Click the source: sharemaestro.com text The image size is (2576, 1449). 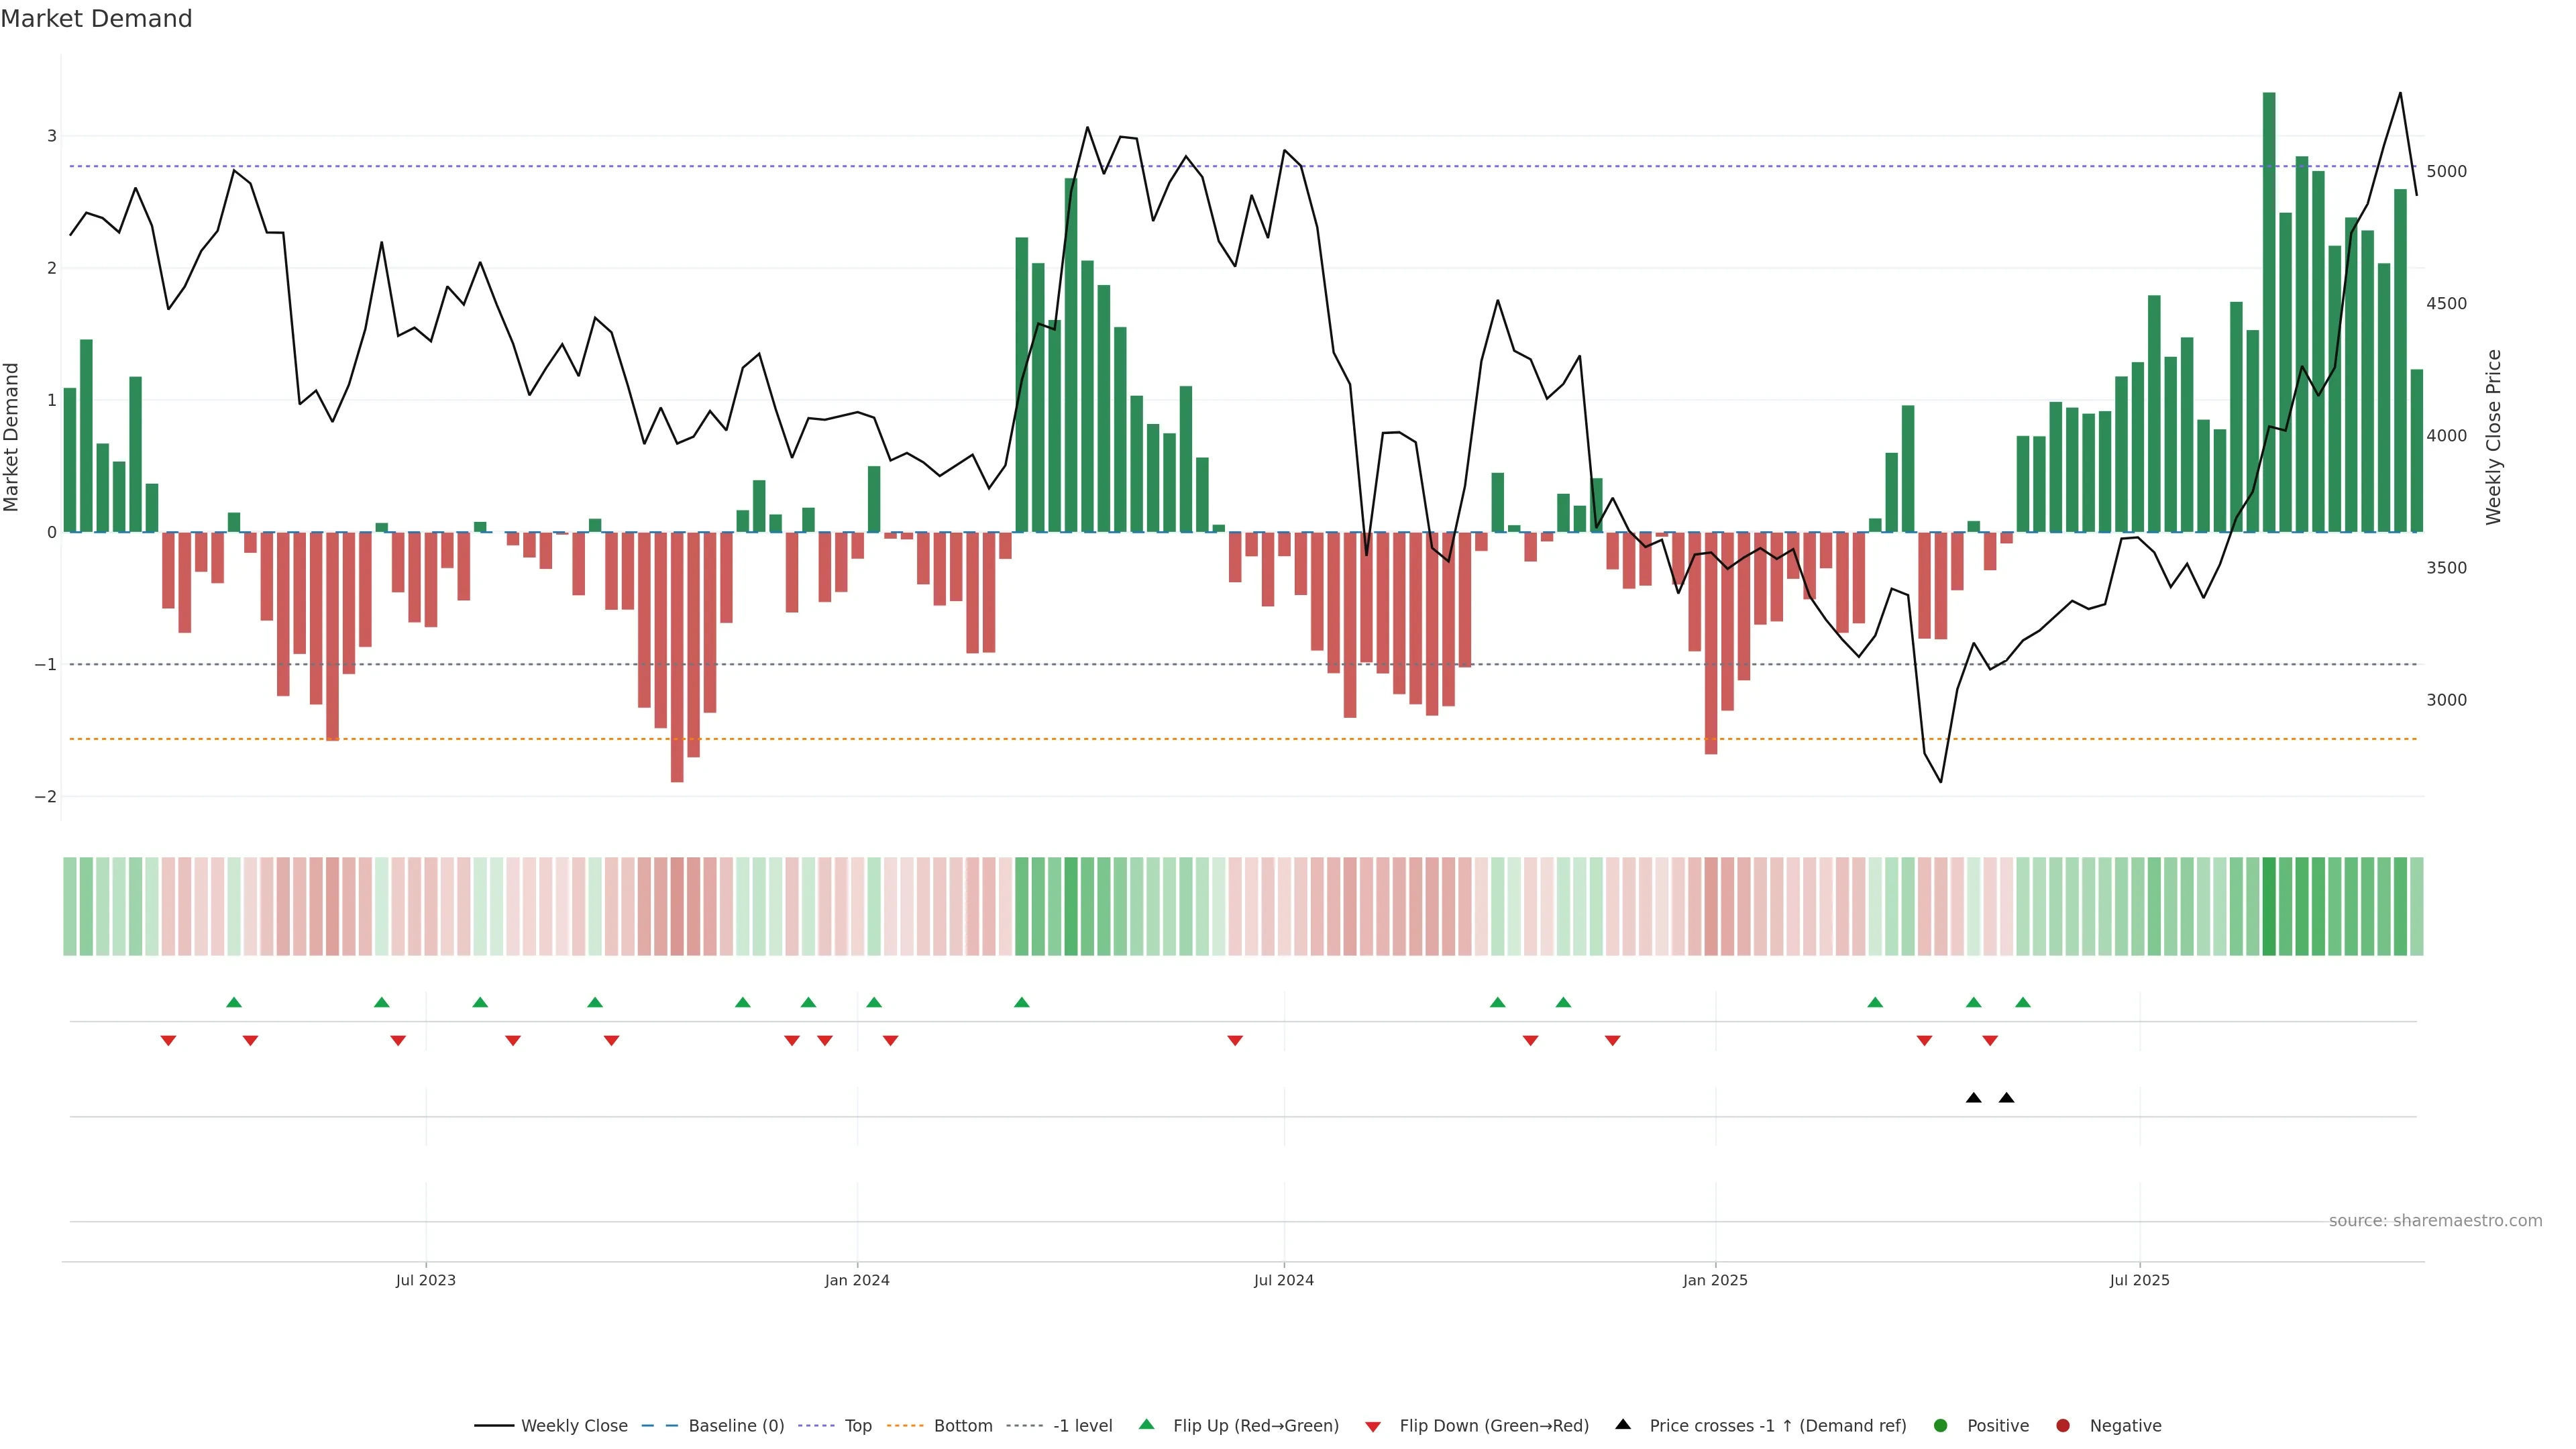coord(2435,1220)
